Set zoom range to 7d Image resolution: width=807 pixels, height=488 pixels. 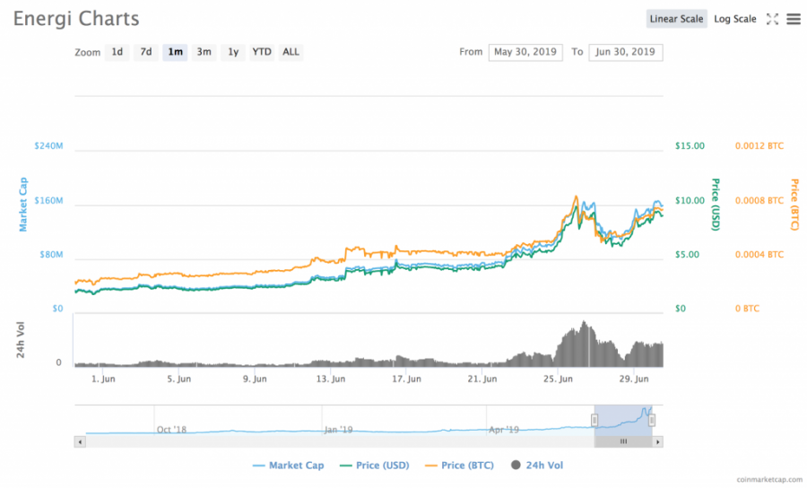(x=146, y=52)
